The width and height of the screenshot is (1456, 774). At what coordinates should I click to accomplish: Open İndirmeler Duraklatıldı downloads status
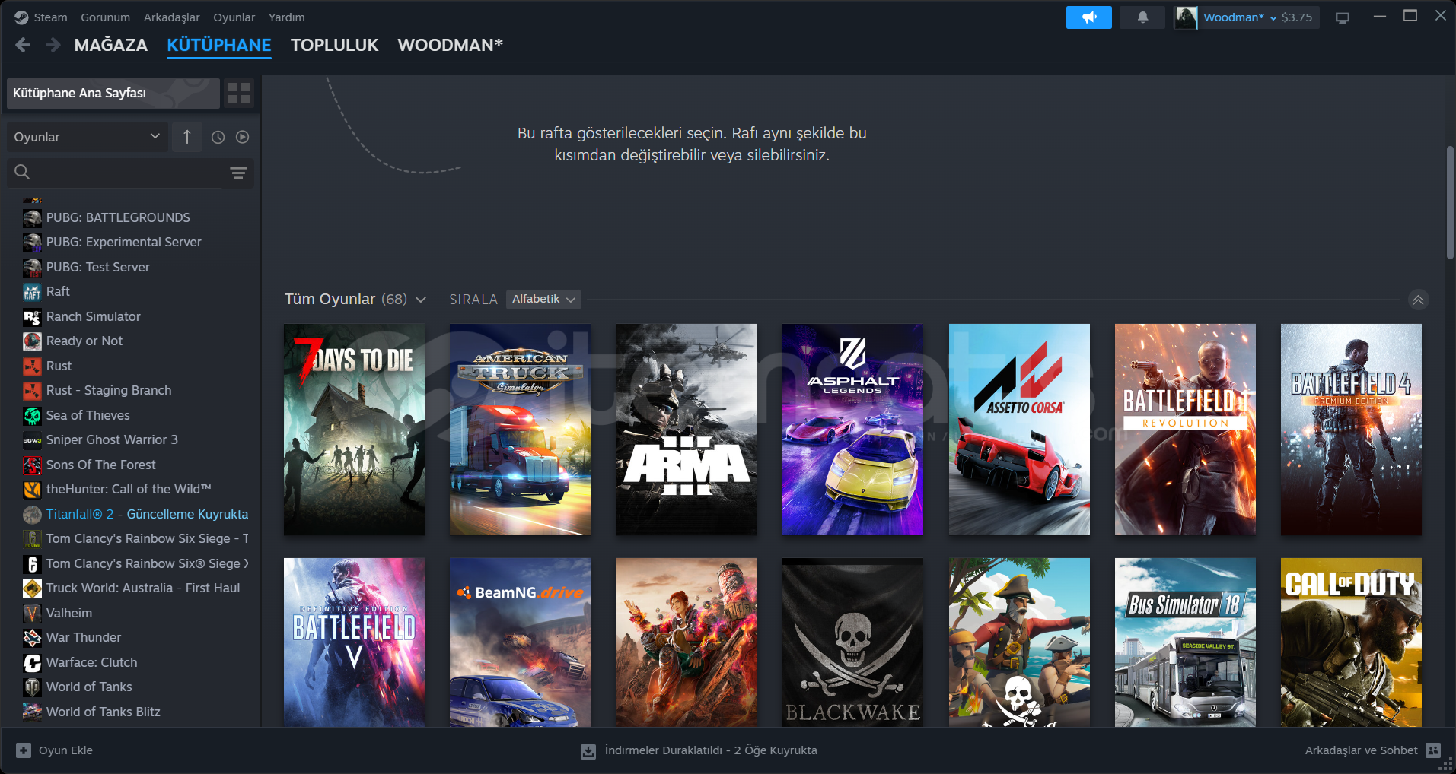[711, 750]
